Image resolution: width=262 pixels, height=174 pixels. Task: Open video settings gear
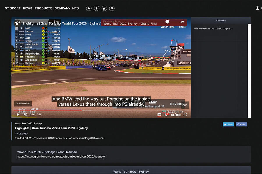point(166,115)
